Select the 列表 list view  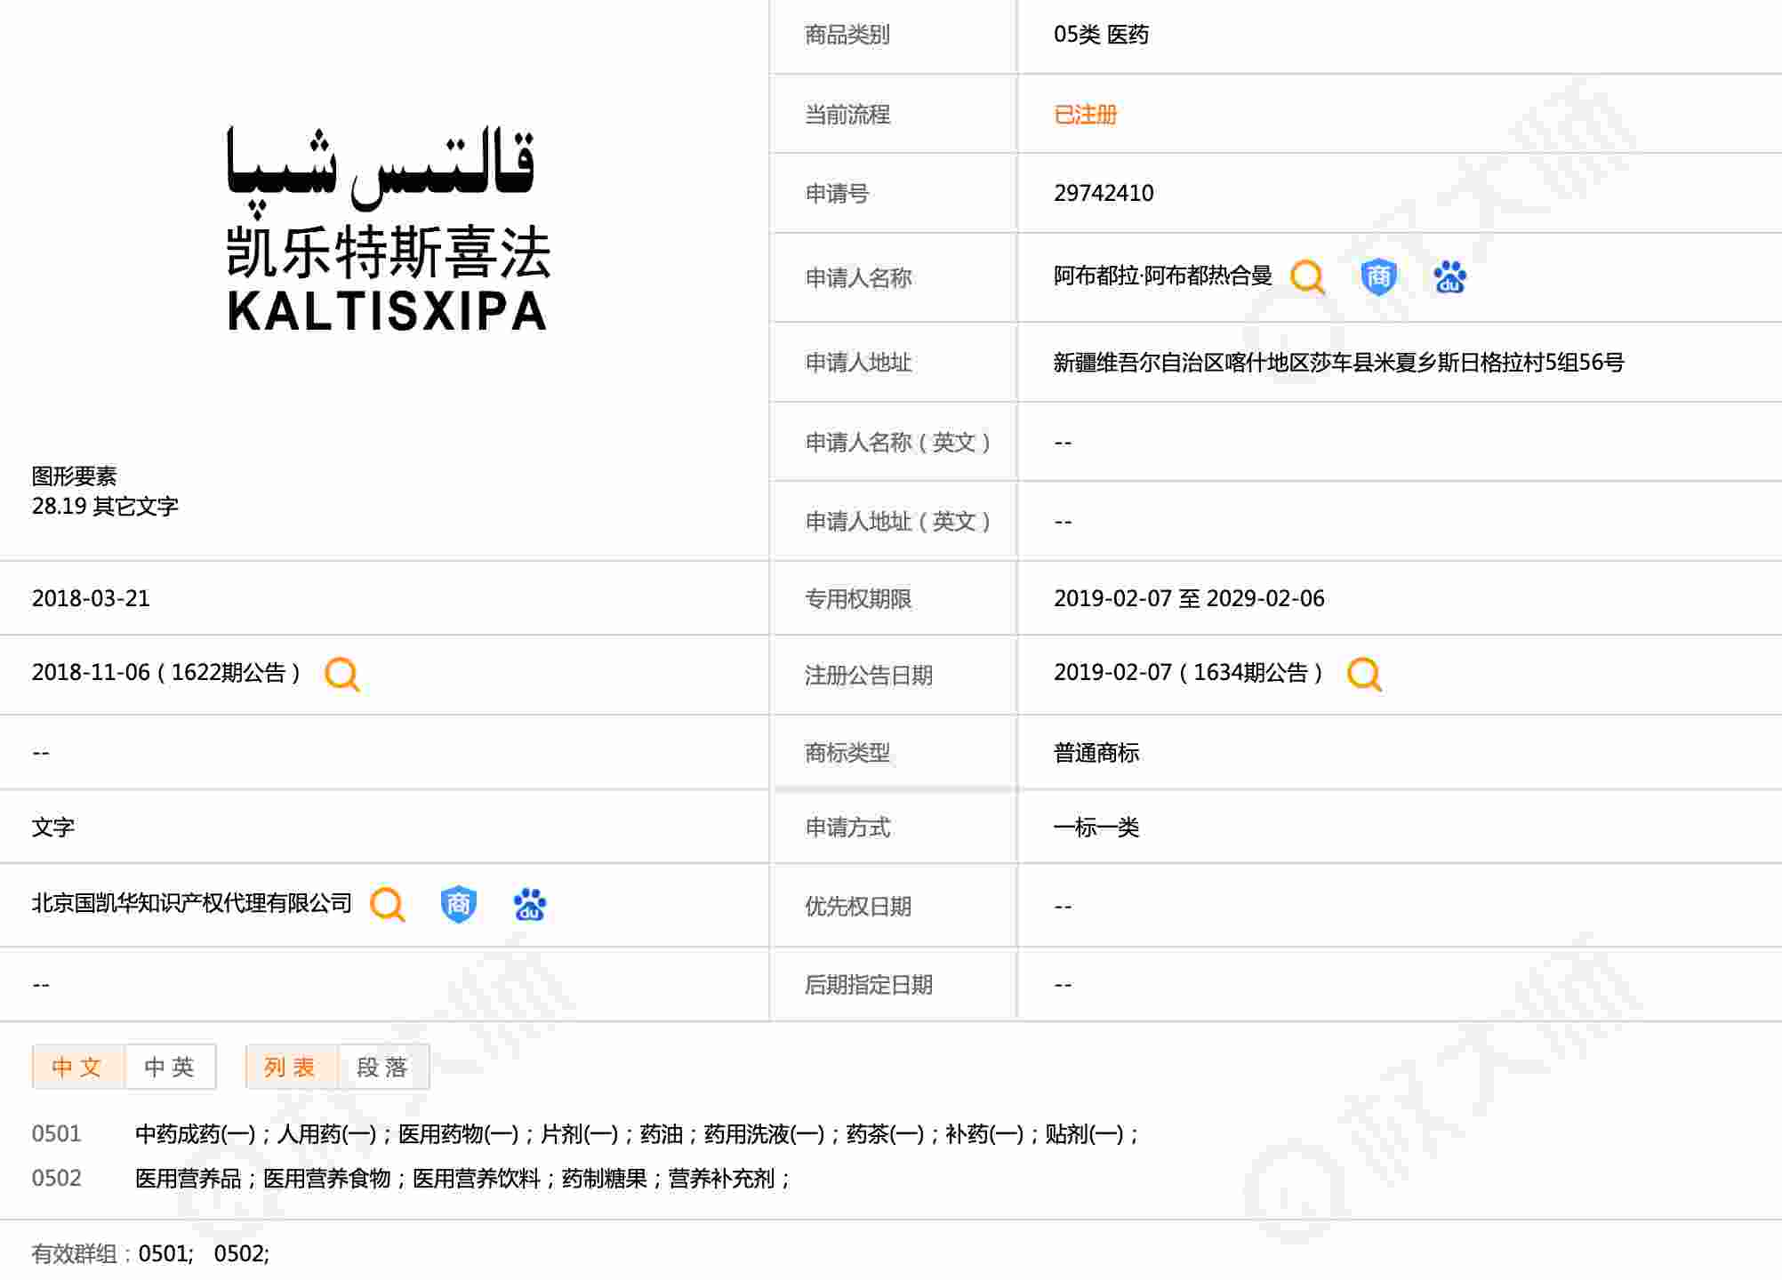291,1067
